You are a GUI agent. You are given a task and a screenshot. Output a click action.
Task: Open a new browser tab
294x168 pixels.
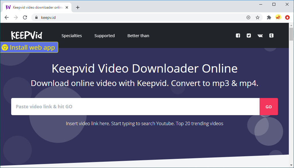coord(78,7)
